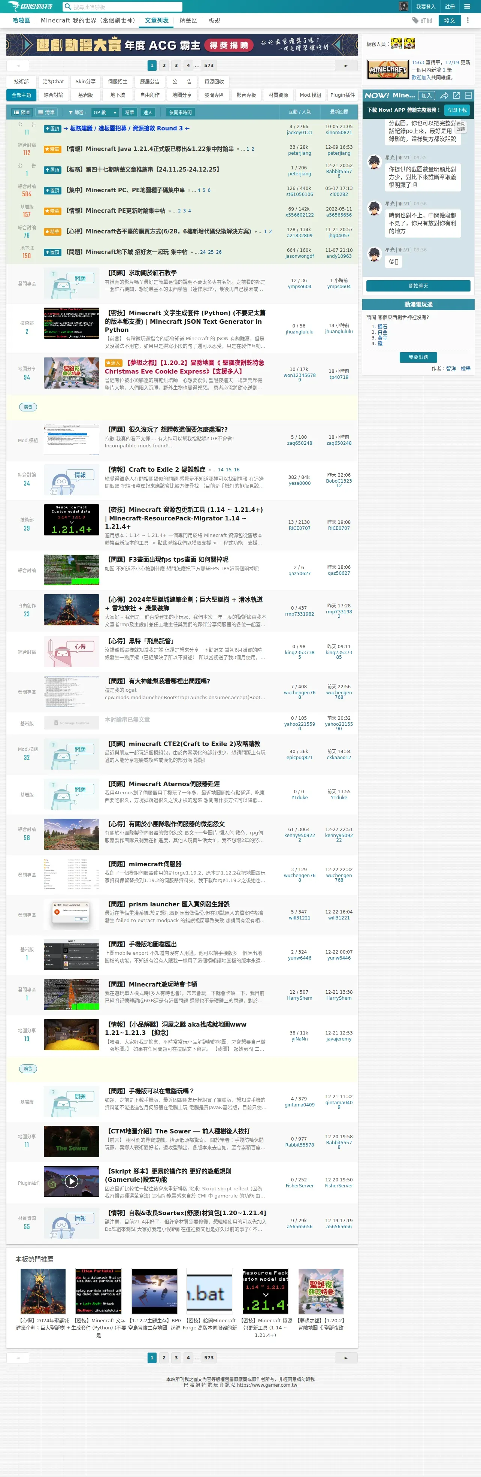This screenshot has width=481, height=1477.
Task: Go to next page with top right arrow
Action: (x=346, y=65)
